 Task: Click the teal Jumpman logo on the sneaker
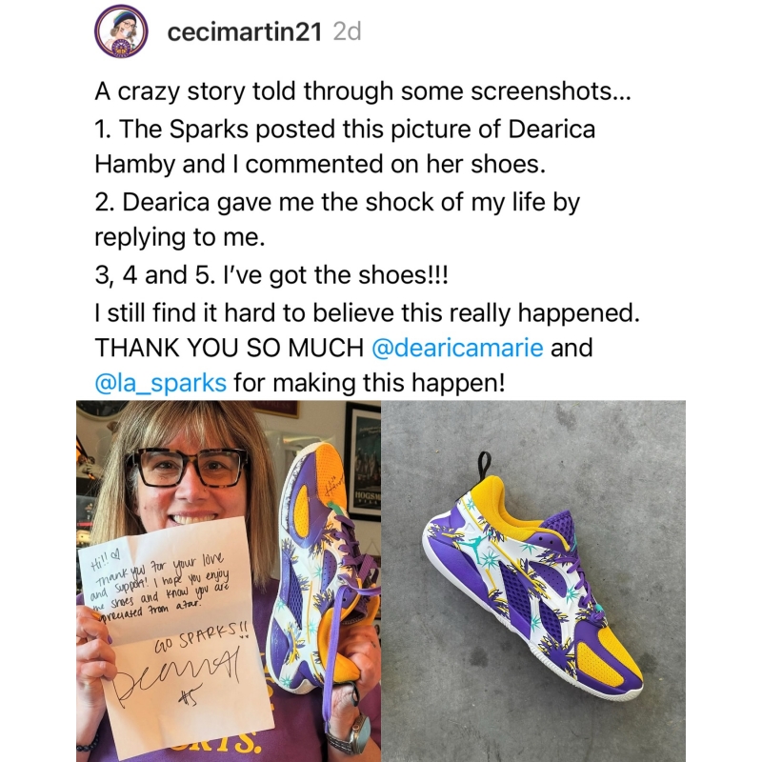click(x=494, y=544)
